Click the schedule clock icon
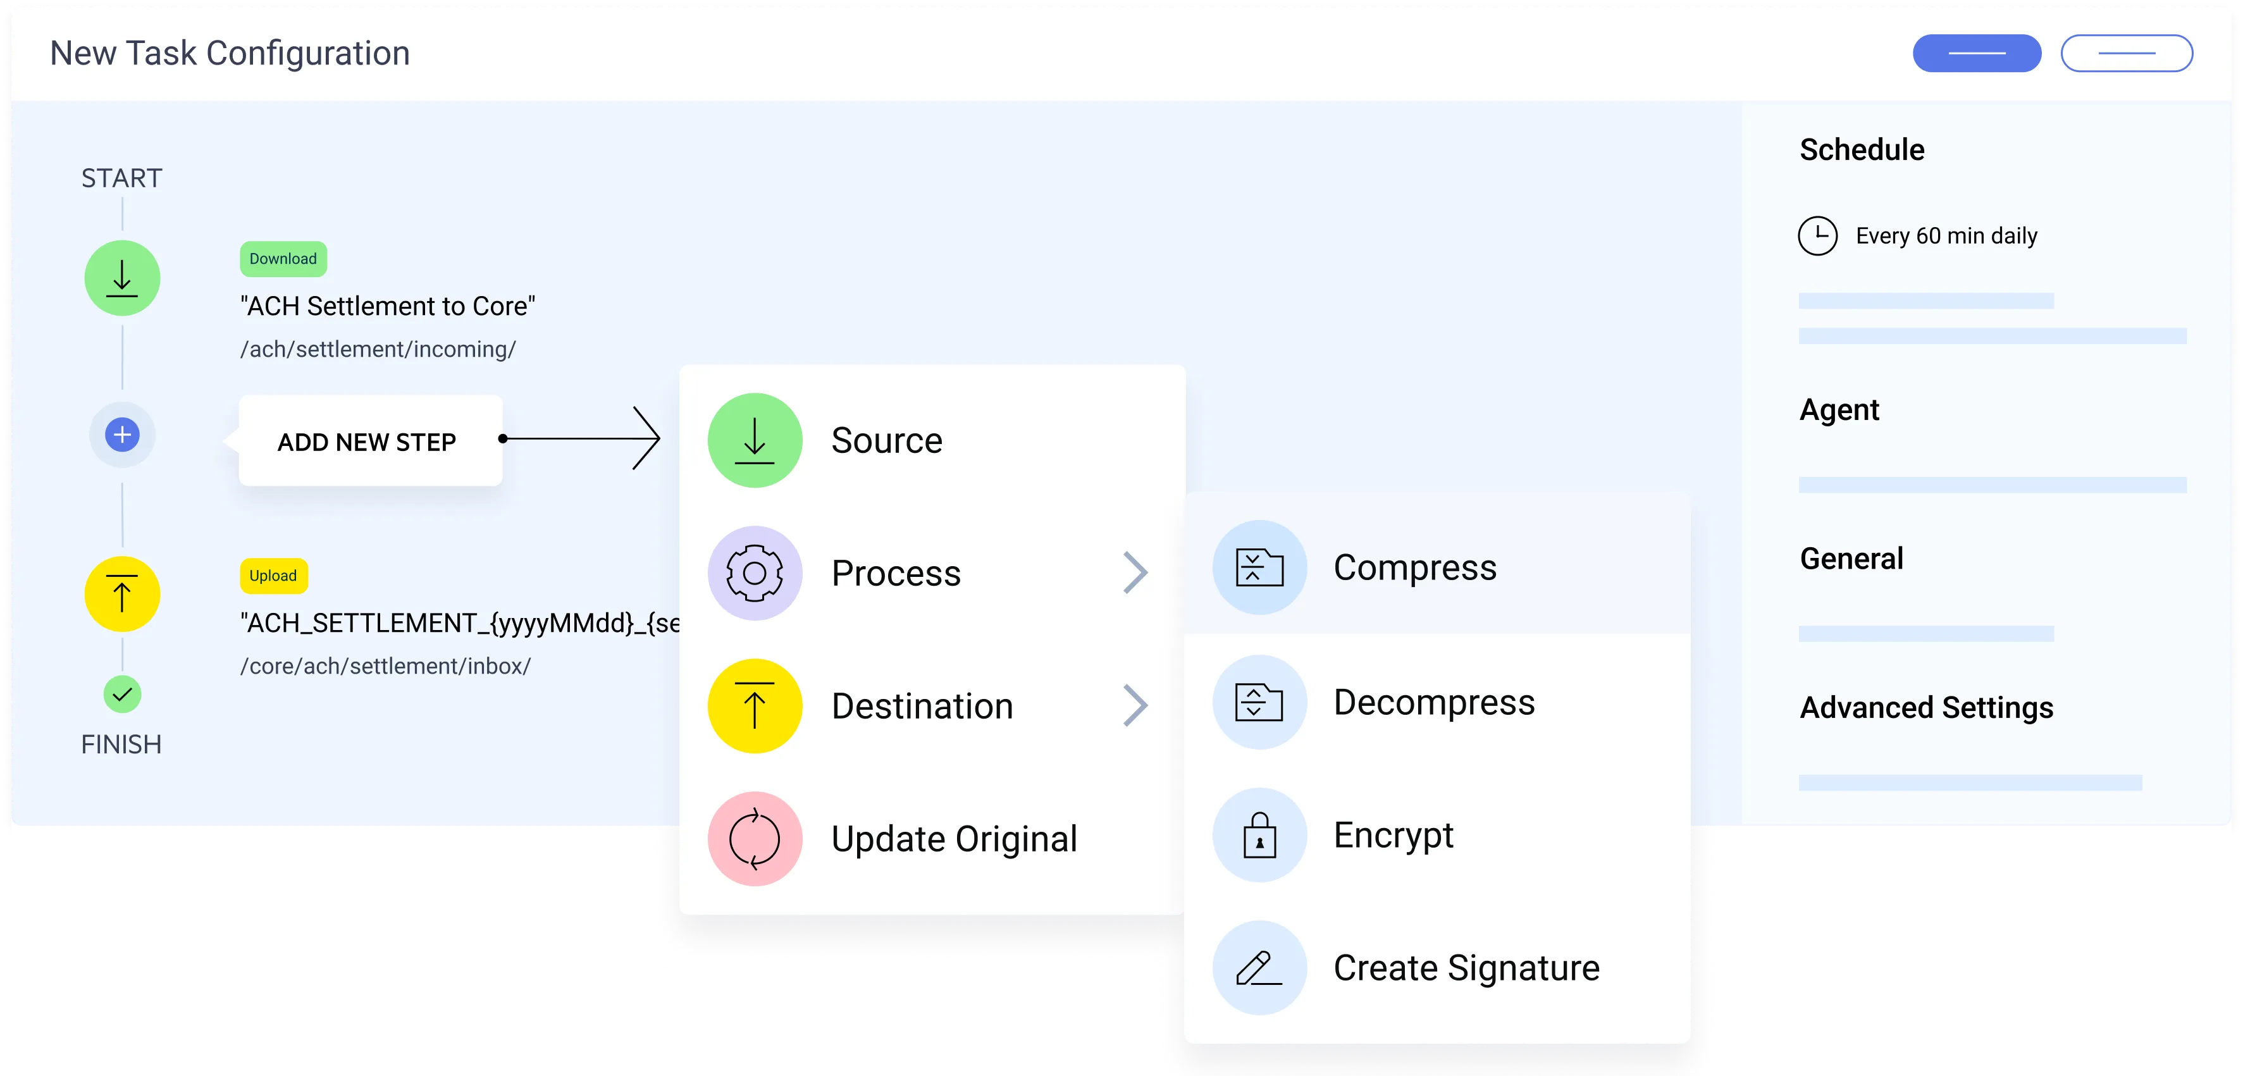This screenshot has height=1076, width=2243. (1817, 236)
